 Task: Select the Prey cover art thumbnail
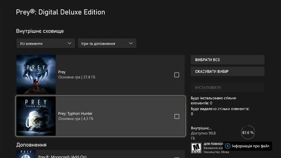36,75
